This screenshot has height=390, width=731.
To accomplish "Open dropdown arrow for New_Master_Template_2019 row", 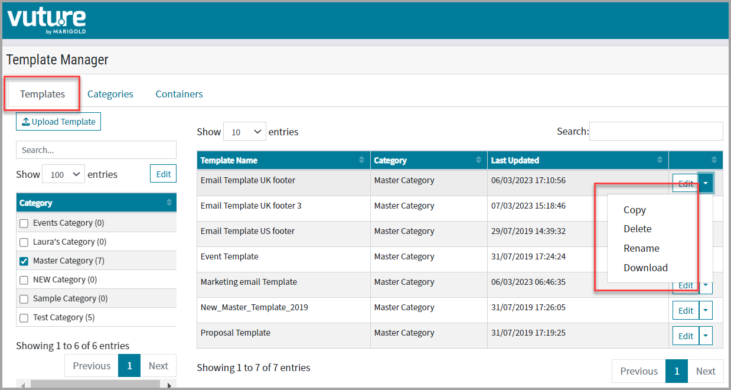I will pos(706,310).
